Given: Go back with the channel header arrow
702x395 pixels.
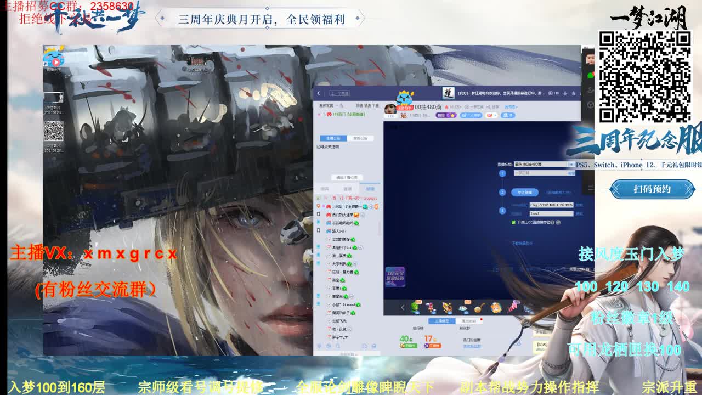Looking at the screenshot, I should [x=319, y=93].
